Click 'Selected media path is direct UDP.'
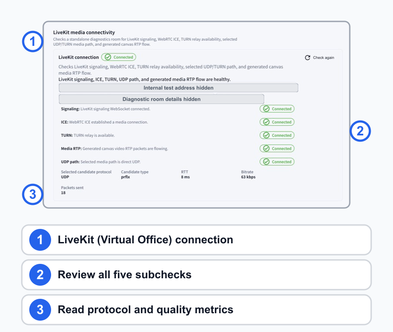Image resolution: width=393 pixels, height=332 pixels. [110, 162]
